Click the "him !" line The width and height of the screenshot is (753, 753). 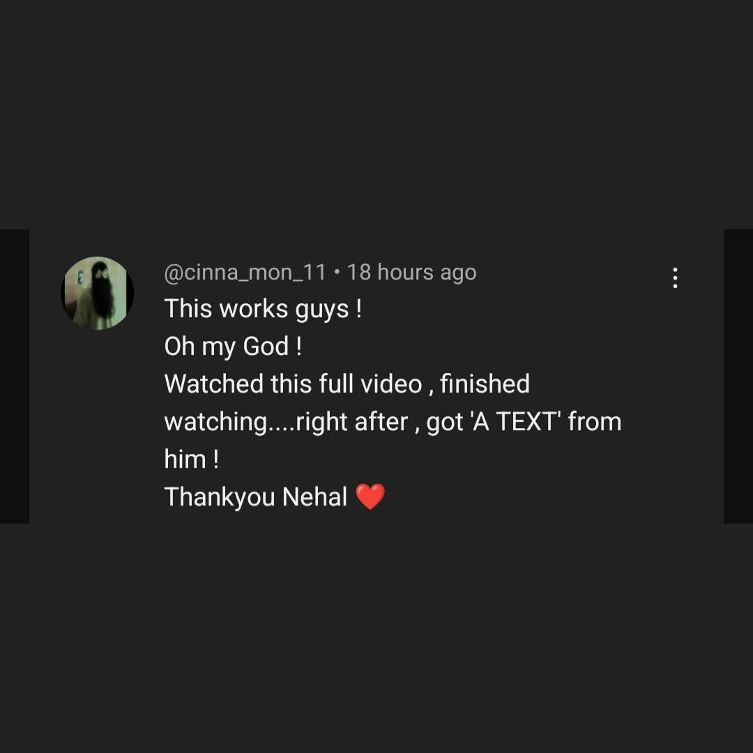pos(191,459)
